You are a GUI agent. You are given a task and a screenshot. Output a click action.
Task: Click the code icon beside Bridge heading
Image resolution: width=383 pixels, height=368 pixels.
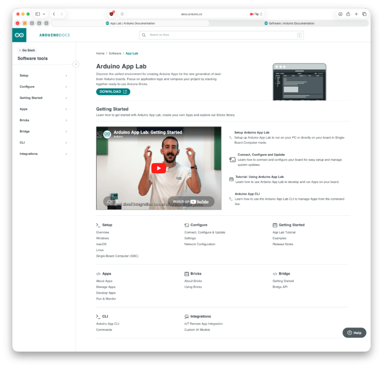(x=275, y=274)
